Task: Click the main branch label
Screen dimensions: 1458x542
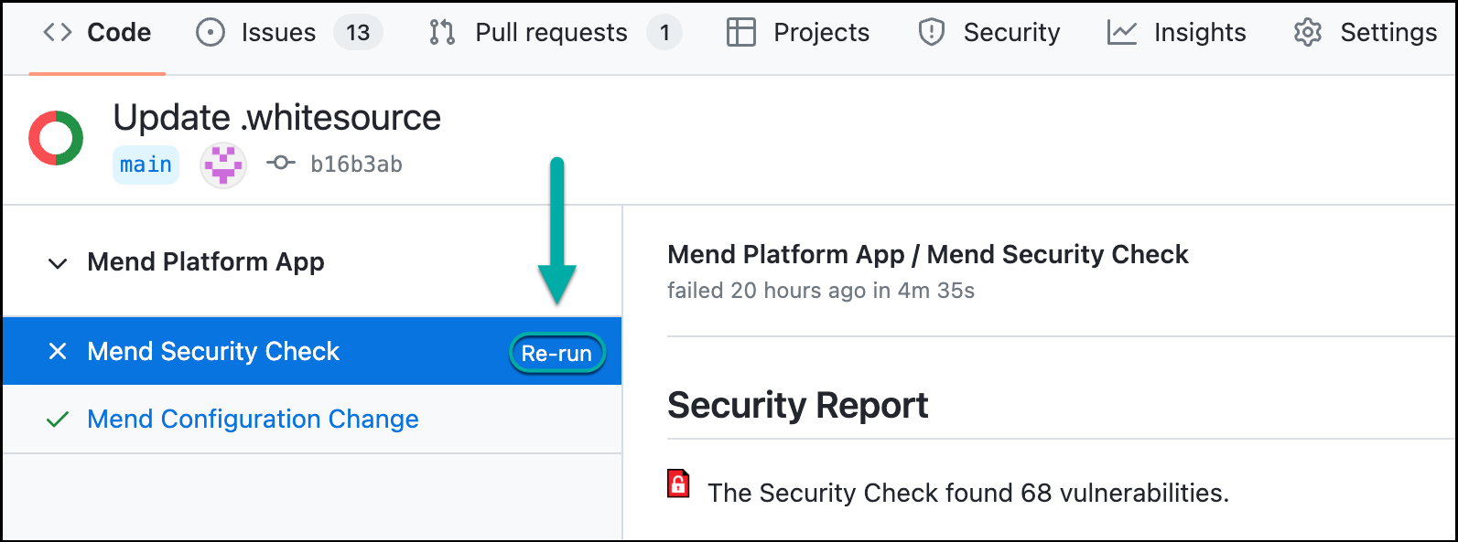Action: 146,165
